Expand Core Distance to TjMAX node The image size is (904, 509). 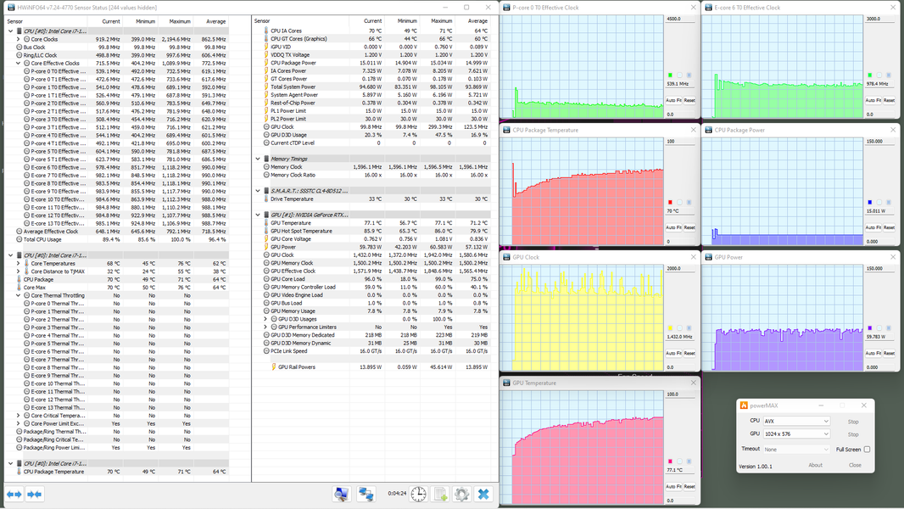coord(19,271)
